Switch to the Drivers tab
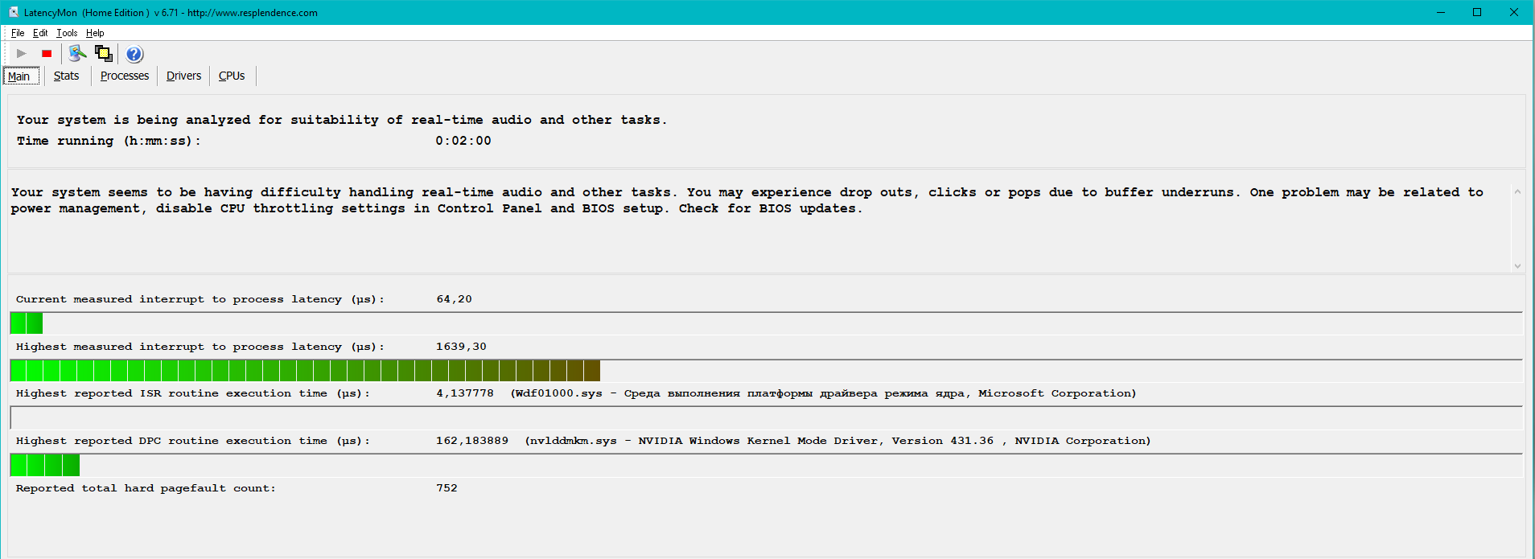Viewport: 1535px width, 559px height. point(183,76)
